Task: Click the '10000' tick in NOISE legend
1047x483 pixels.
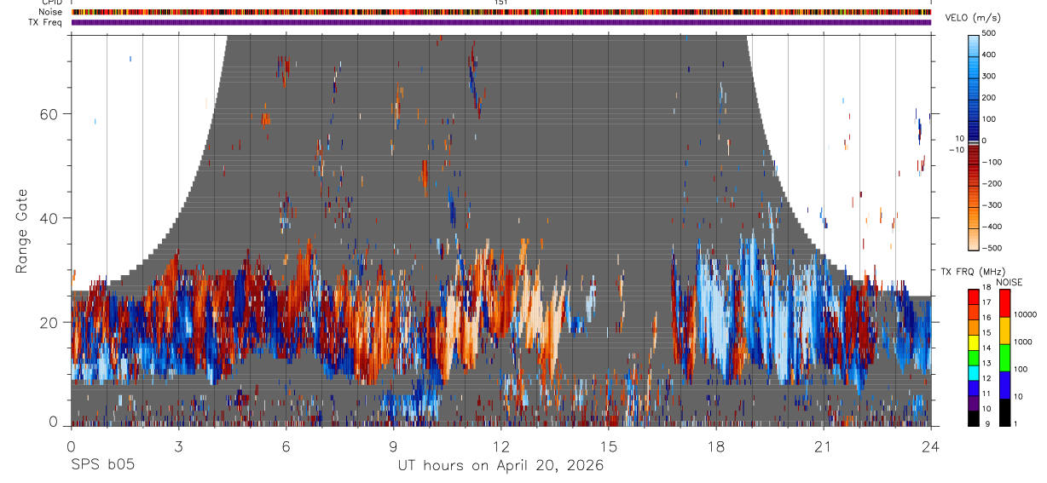Action: point(1026,314)
